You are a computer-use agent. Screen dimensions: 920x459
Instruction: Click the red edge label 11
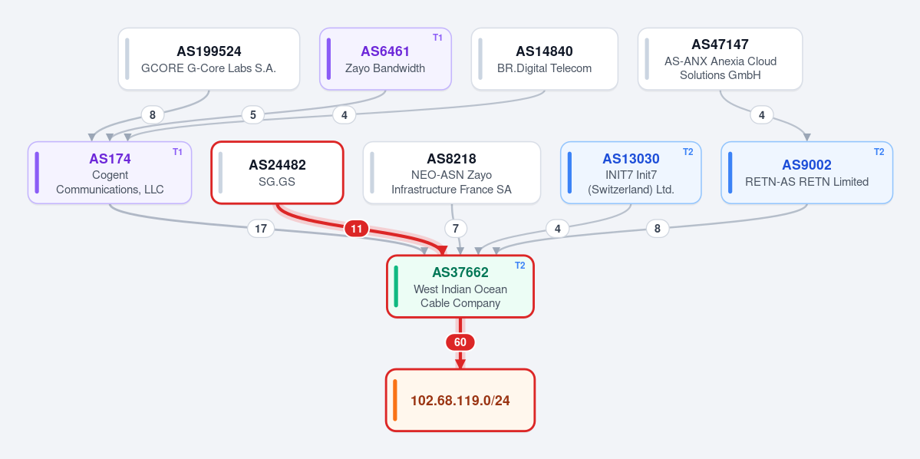[x=356, y=228]
